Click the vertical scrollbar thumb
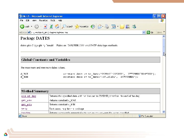This screenshot has height=138, width=184. pyautogui.click(x=164, y=47)
